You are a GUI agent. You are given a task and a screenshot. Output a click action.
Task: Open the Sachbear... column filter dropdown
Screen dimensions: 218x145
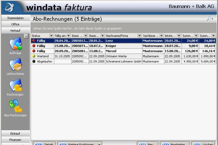tap(161, 36)
